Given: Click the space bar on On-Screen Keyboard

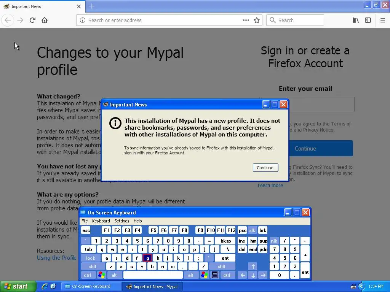Looking at the screenshot, I should click(x=153, y=275).
